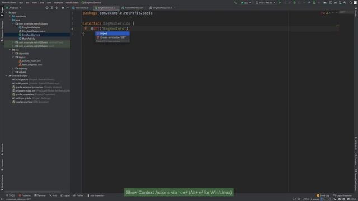Open proguard-rules.pro file
The height and width of the screenshot is (201, 358).
(x=41, y=90)
